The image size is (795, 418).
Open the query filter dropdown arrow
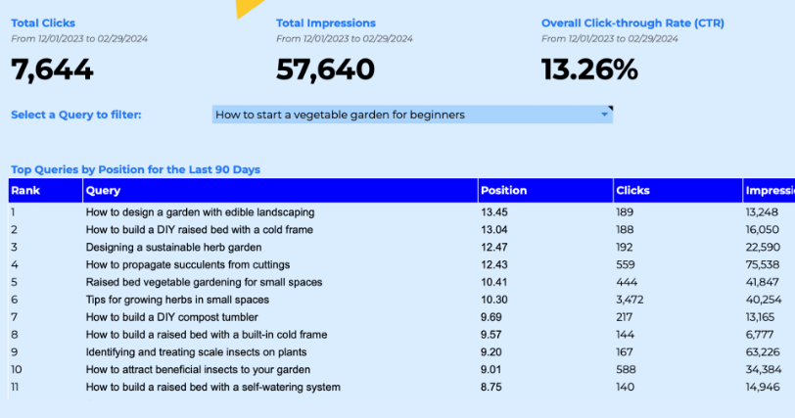[x=604, y=115]
